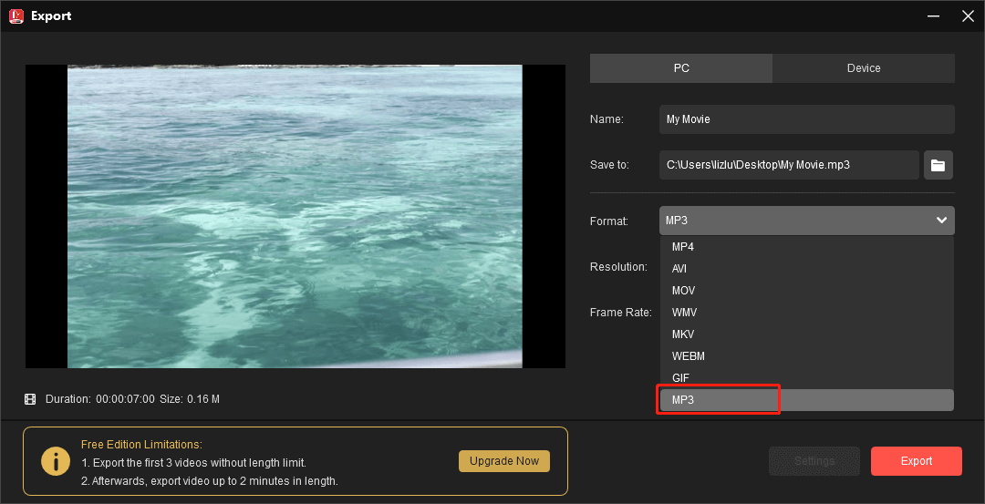985x504 pixels.
Task: Click the disabled Settings button
Action: [x=814, y=461]
